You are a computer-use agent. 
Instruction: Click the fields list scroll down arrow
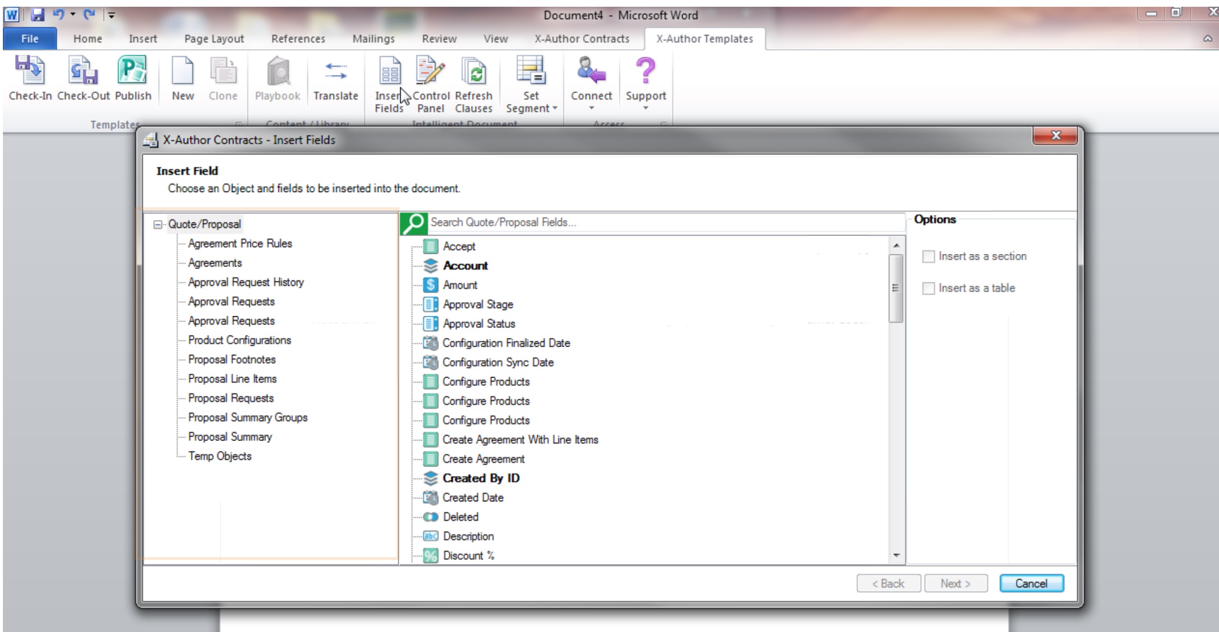(x=896, y=556)
